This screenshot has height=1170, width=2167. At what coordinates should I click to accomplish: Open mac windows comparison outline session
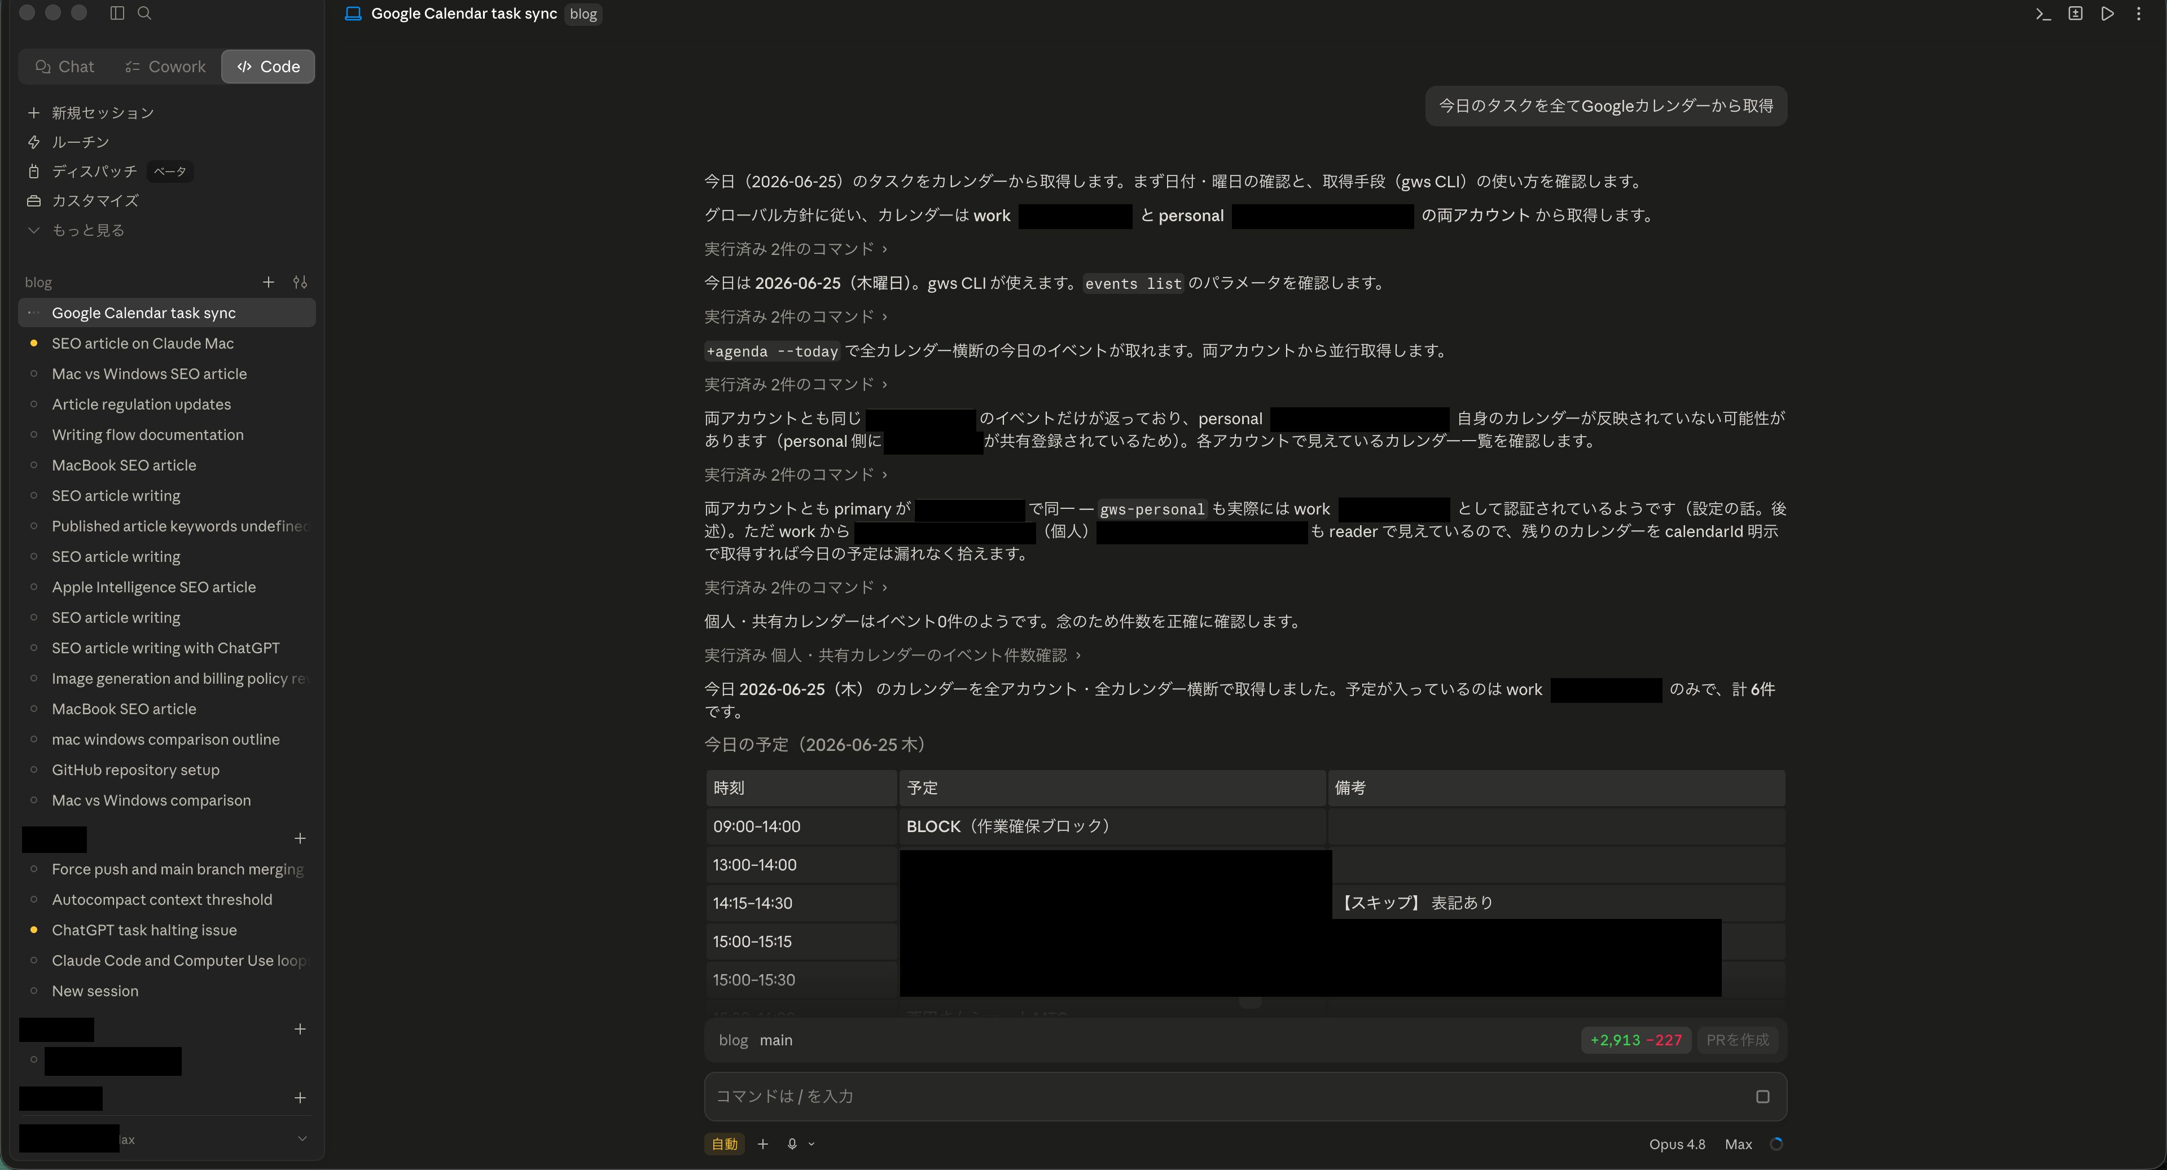tap(168, 740)
